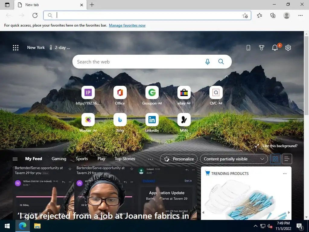
Task: Open the taskbar clock and date
Action: click(x=283, y=226)
